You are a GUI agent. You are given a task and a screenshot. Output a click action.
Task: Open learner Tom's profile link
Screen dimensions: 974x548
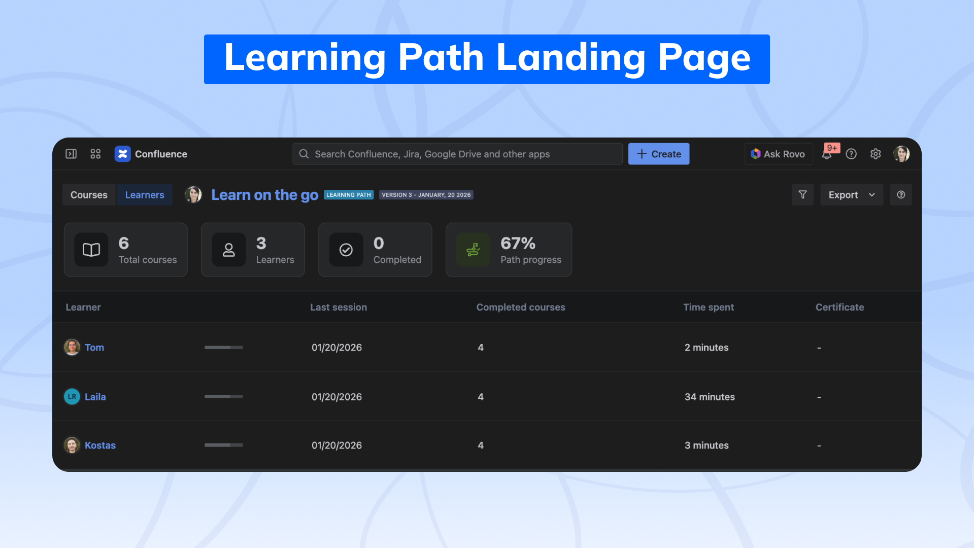point(94,348)
